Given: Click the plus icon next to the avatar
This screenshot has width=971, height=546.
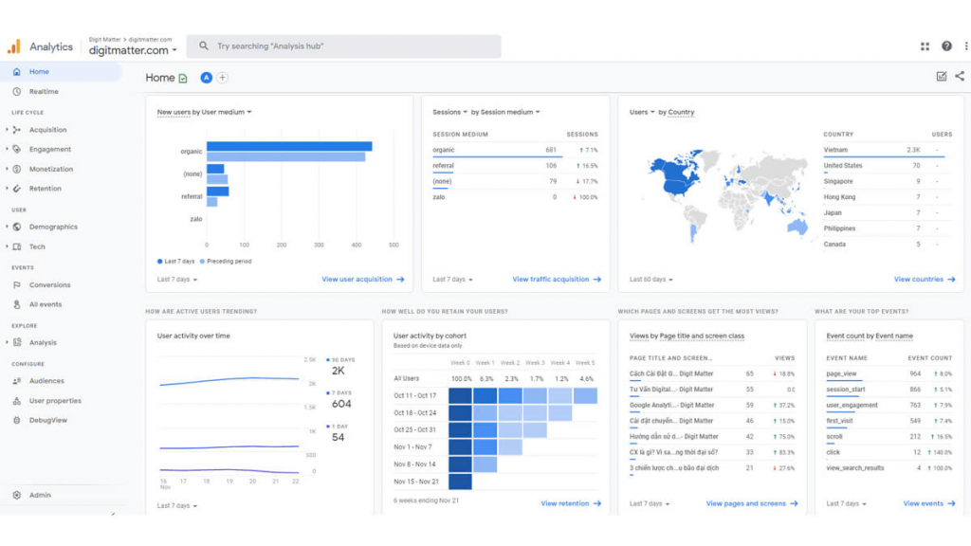Looking at the screenshot, I should (x=223, y=78).
